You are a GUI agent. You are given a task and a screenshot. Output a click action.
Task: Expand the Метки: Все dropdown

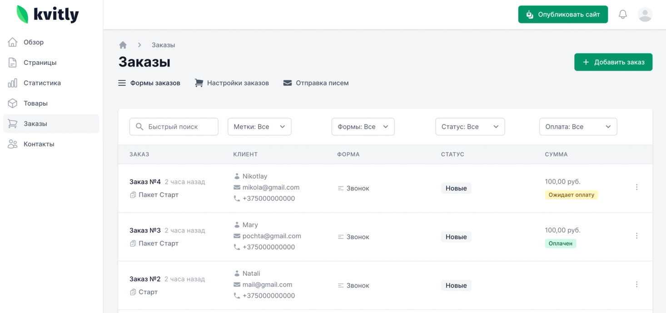pos(259,127)
